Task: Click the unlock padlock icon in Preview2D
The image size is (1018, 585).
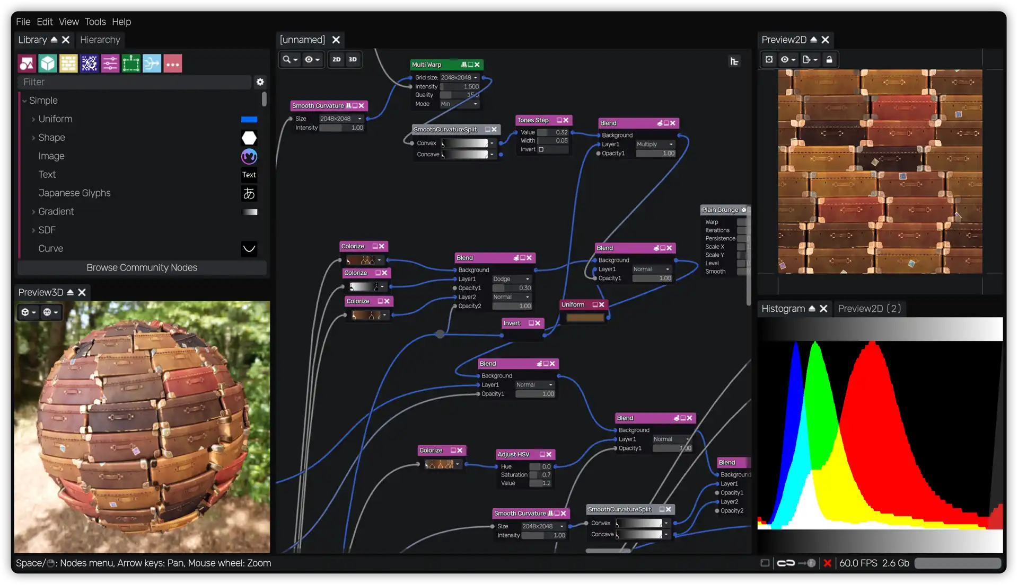Action: coord(829,60)
